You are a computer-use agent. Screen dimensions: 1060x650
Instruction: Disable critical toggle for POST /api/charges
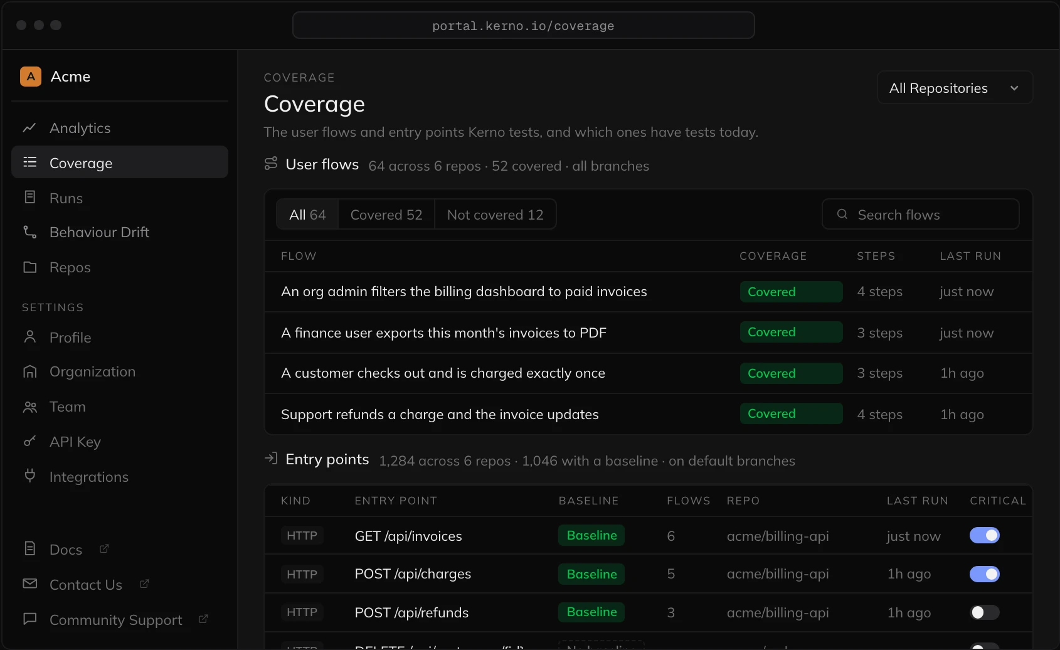[x=985, y=574]
